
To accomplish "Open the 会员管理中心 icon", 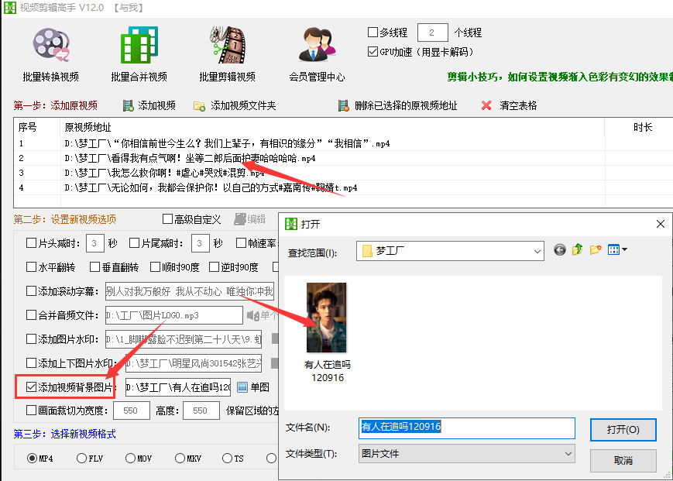I will (x=318, y=45).
